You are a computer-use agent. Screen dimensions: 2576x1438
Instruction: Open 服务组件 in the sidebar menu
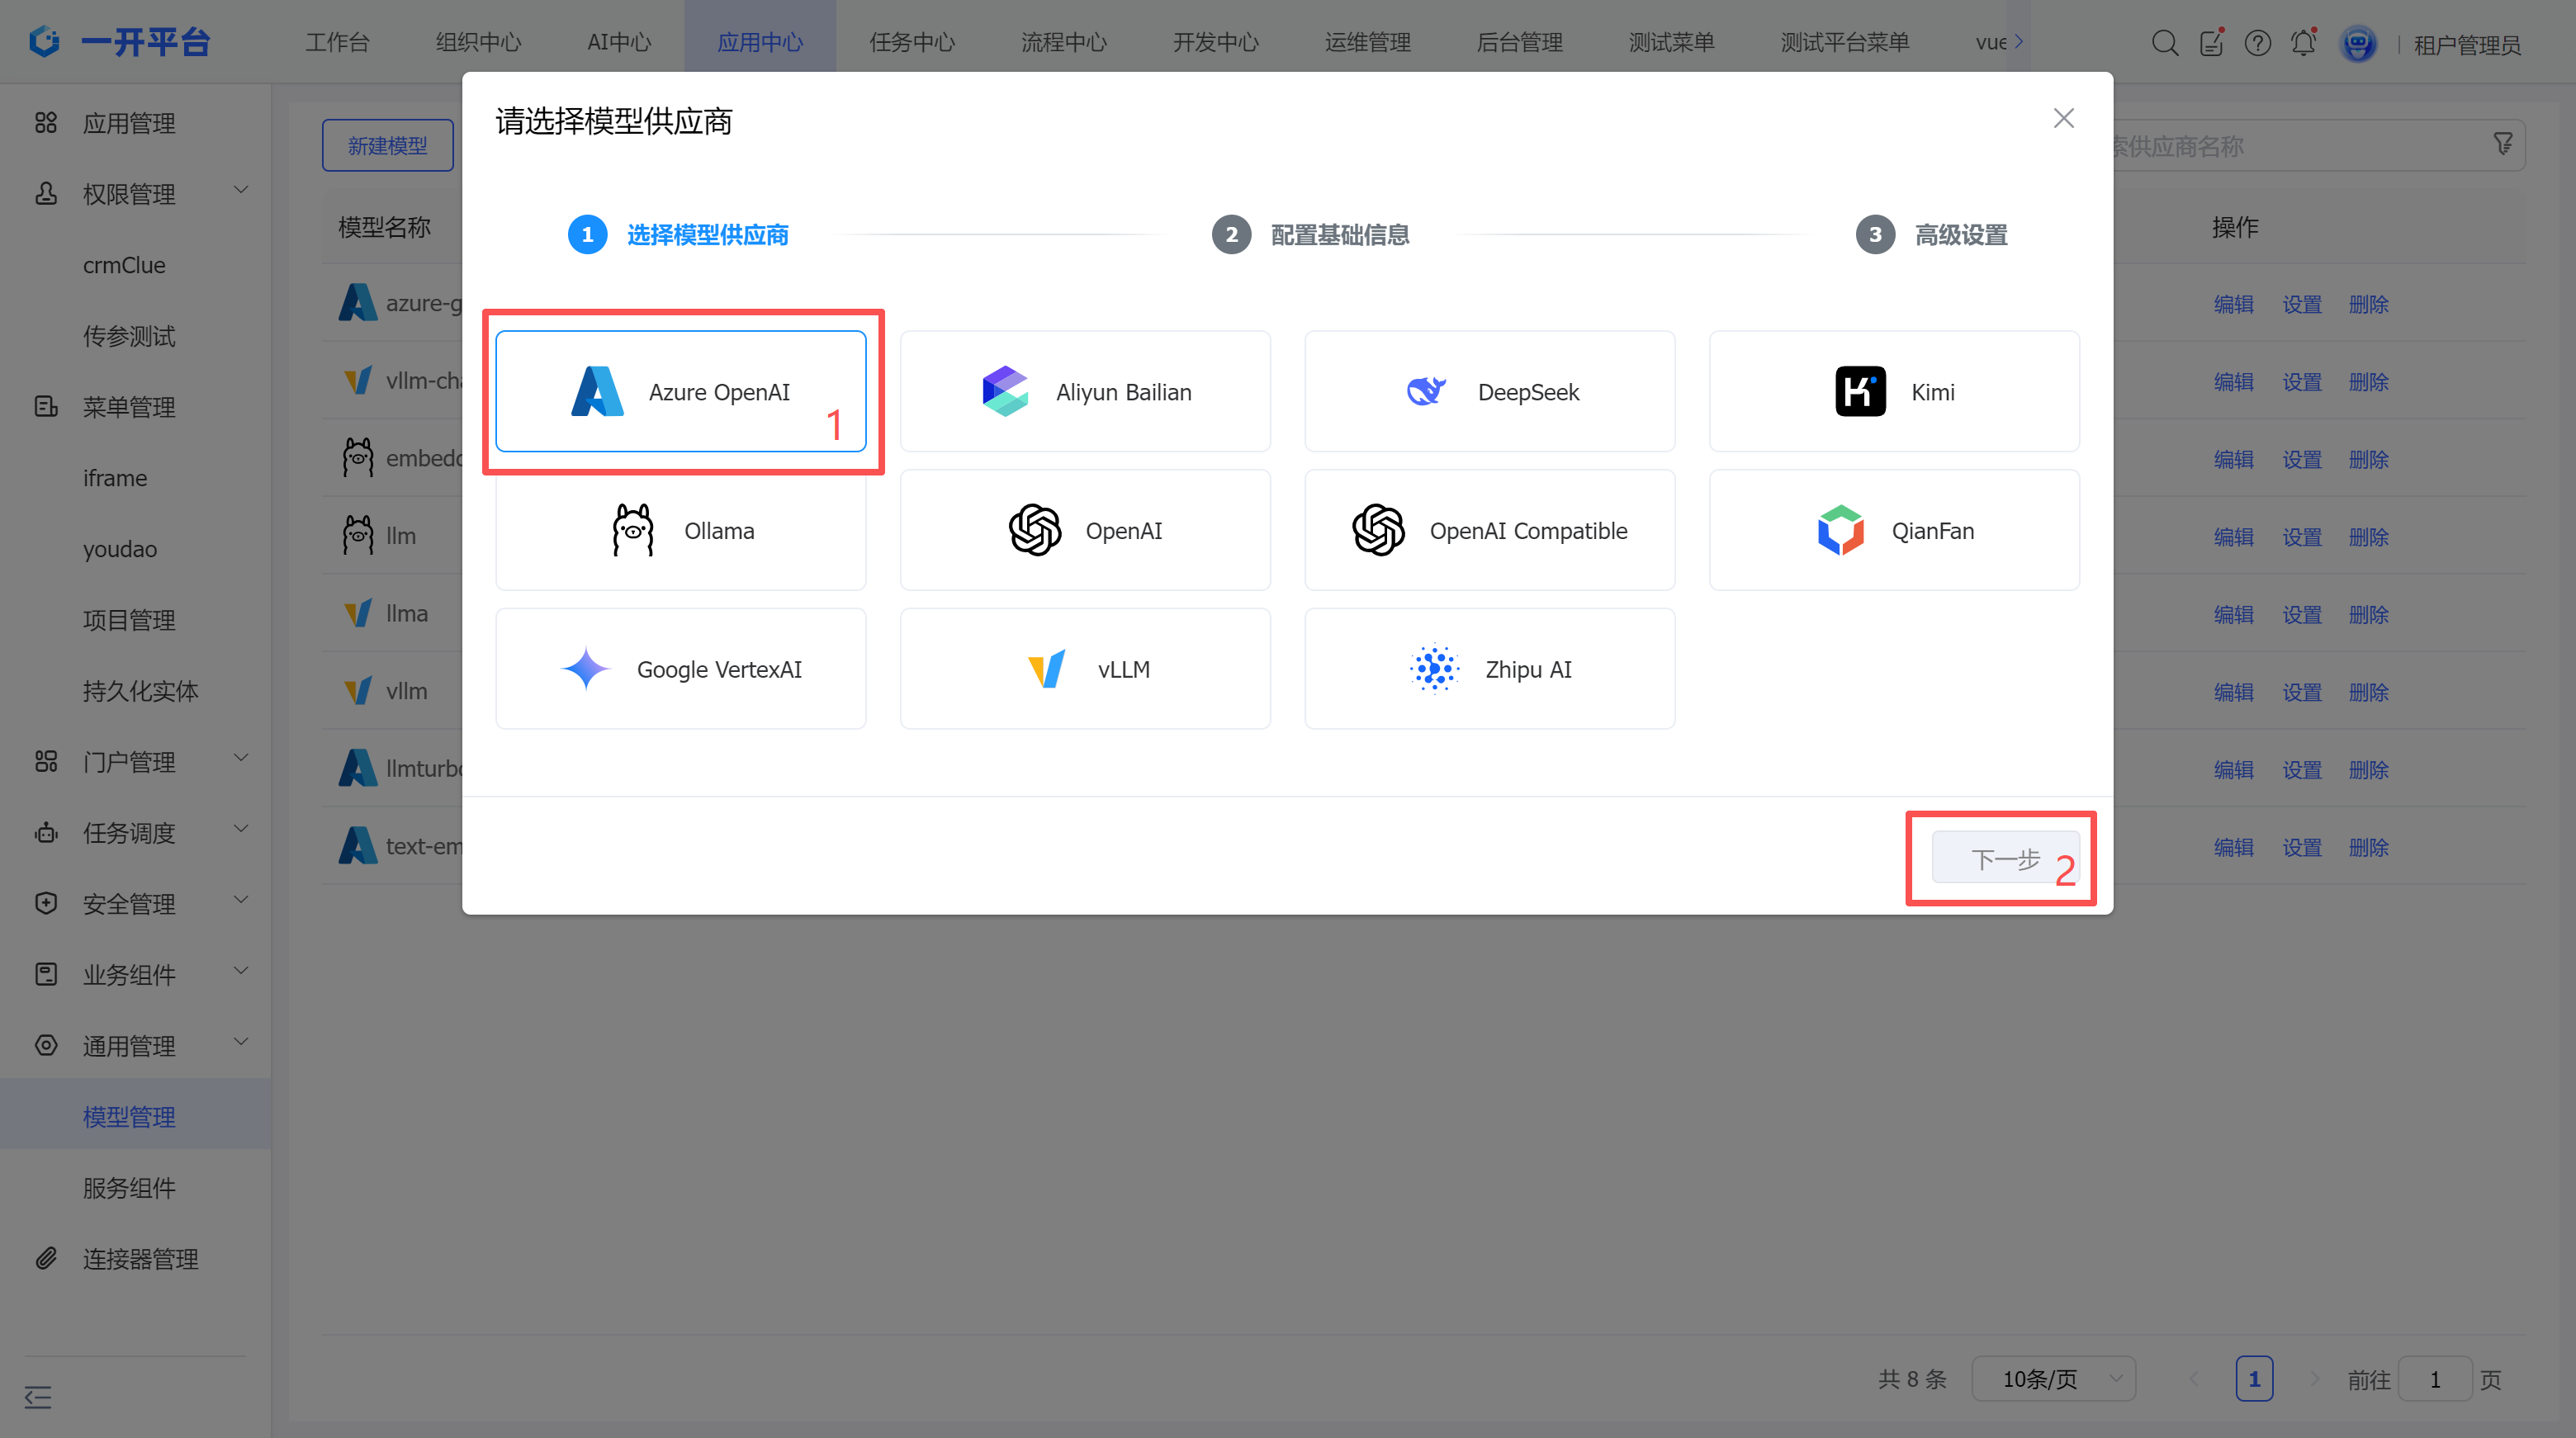[130, 1187]
